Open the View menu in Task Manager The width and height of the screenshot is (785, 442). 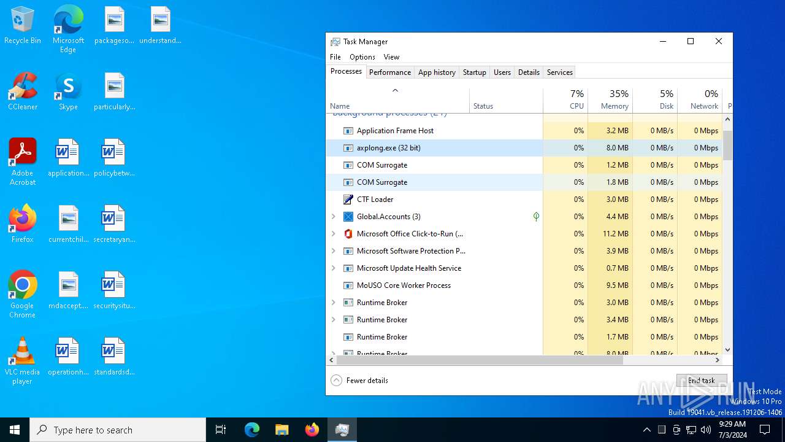pos(391,57)
